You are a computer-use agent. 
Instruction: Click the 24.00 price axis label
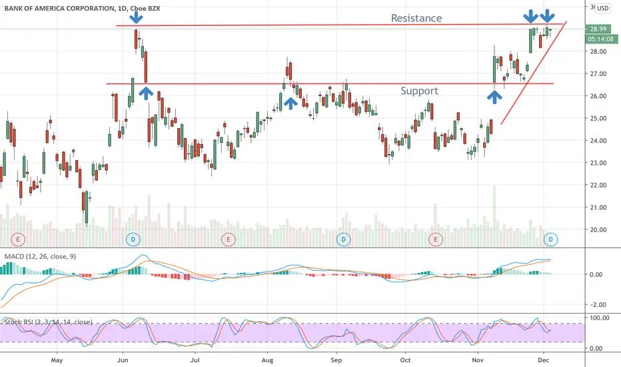(x=598, y=140)
